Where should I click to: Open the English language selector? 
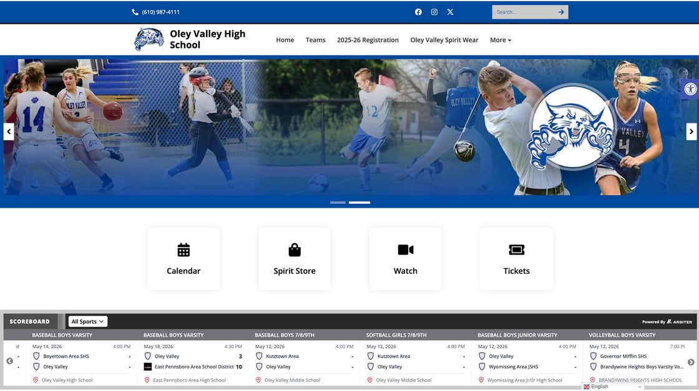coord(612,387)
